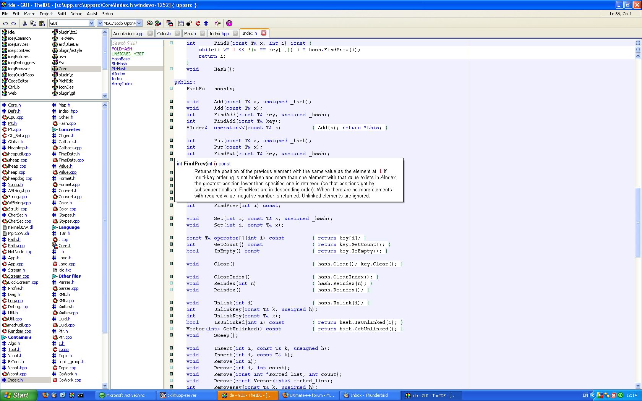Click the Undo arrow in the toolbar
The height and width of the screenshot is (401, 642).
coord(5,23)
